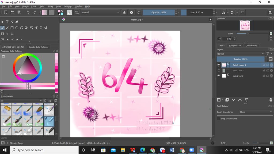
Task: Click the brush presets Search field
Action: tap(28, 138)
